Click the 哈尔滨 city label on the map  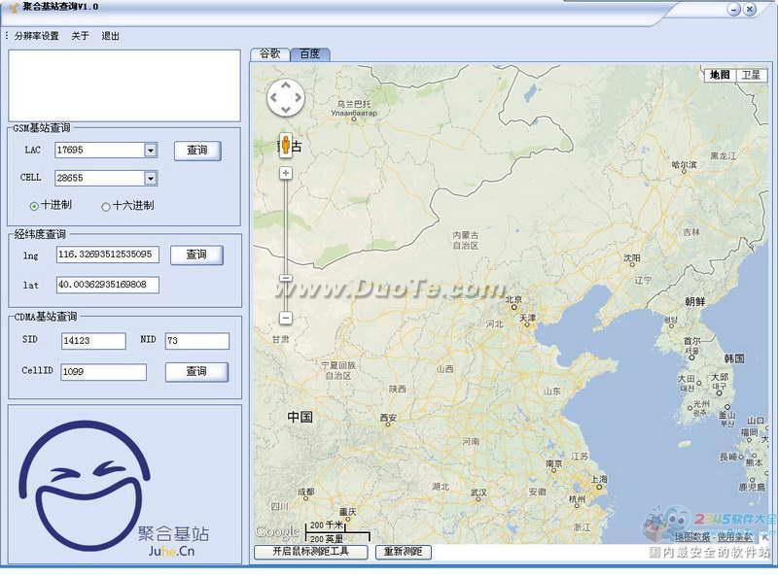click(684, 164)
